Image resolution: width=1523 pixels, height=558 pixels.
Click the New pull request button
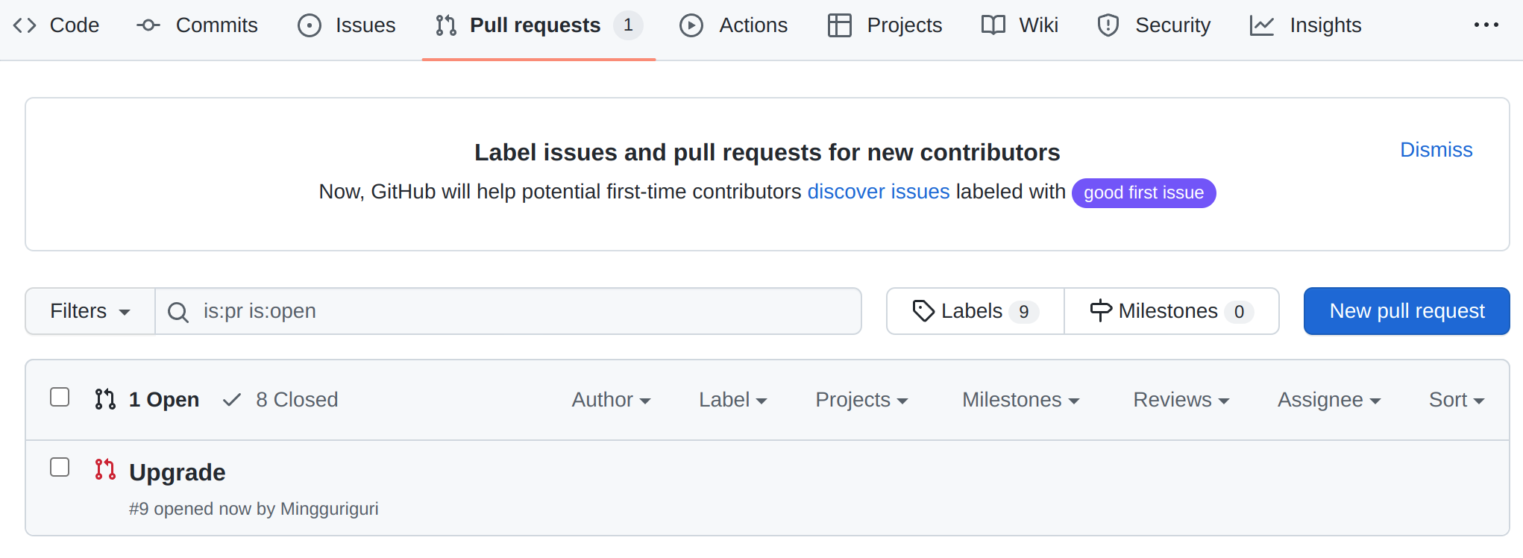click(1407, 311)
